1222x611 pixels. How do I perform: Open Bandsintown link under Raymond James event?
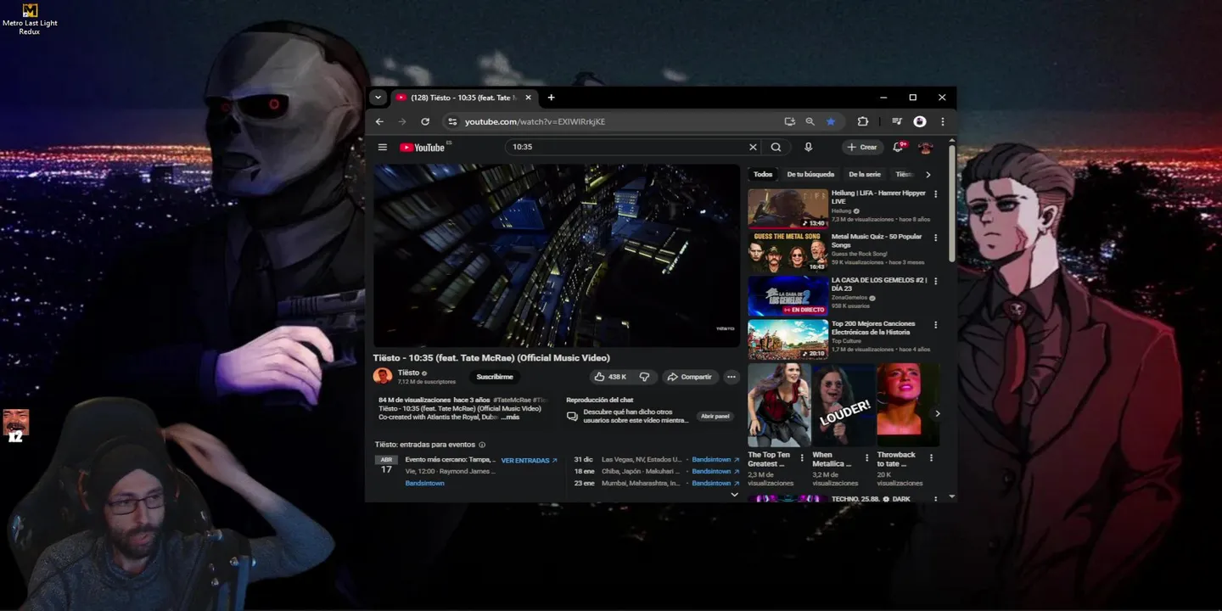tap(424, 483)
